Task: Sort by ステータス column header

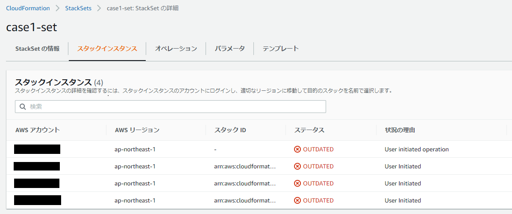Action: [x=309, y=130]
